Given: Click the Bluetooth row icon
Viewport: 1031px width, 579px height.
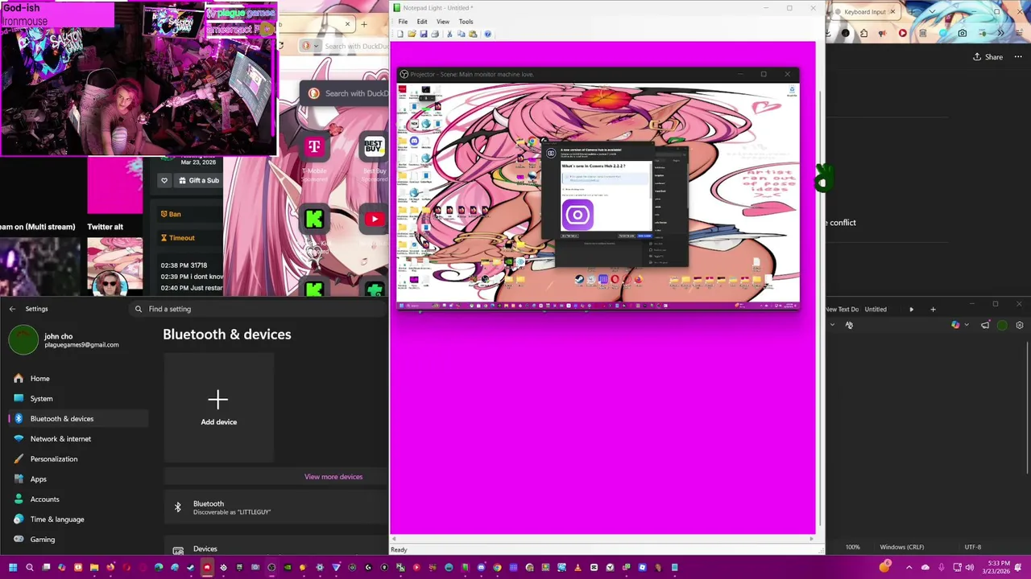Looking at the screenshot, I should click(x=178, y=507).
